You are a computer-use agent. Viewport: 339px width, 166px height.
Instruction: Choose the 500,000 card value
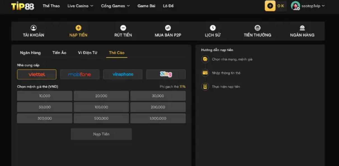click(101, 118)
